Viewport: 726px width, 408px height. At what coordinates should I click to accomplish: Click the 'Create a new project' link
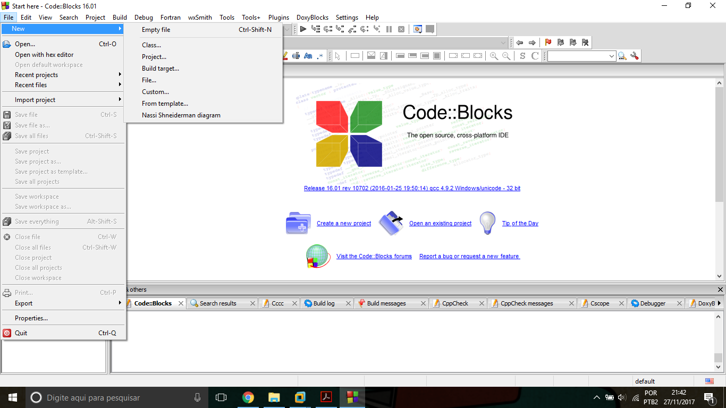[x=344, y=223]
